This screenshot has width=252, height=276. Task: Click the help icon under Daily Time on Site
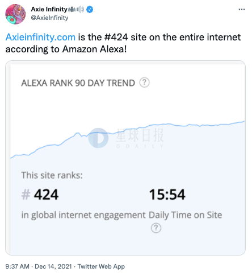click(156, 228)
